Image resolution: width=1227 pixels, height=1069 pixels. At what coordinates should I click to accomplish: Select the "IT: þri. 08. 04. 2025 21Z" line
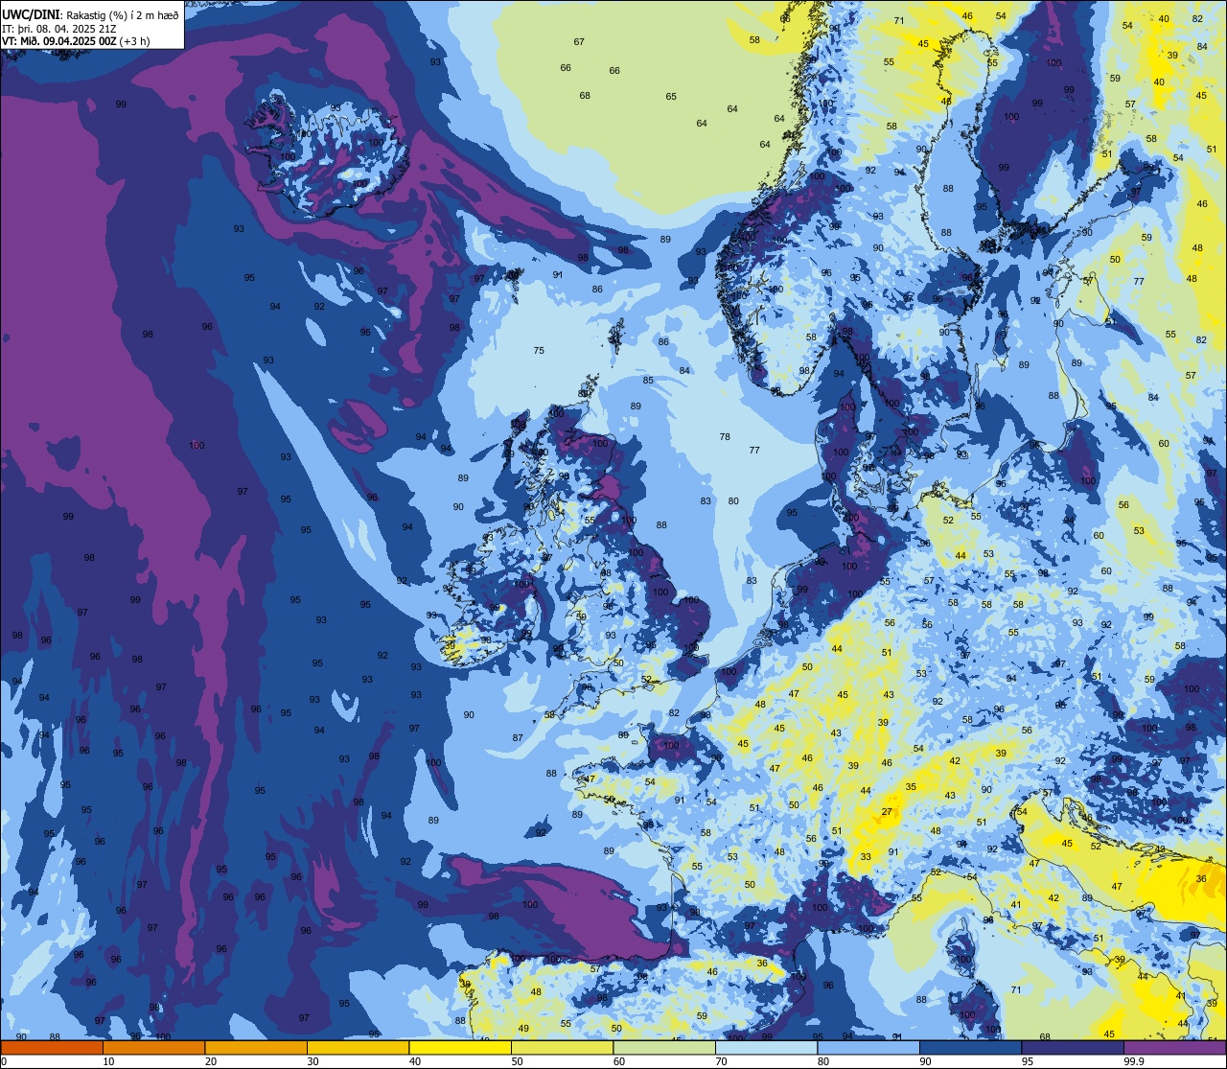(x=59, y=29)
